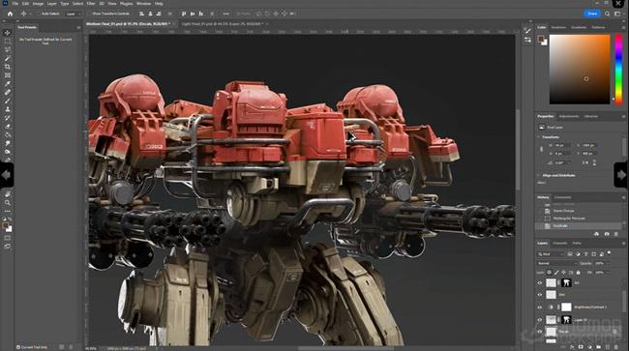Open the Image menu

[38, 4]
